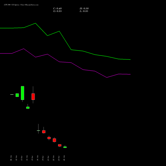This screenshot has width=166, height=166.
Task: Click the peak of the green indicator line
Action: (36, 23)
